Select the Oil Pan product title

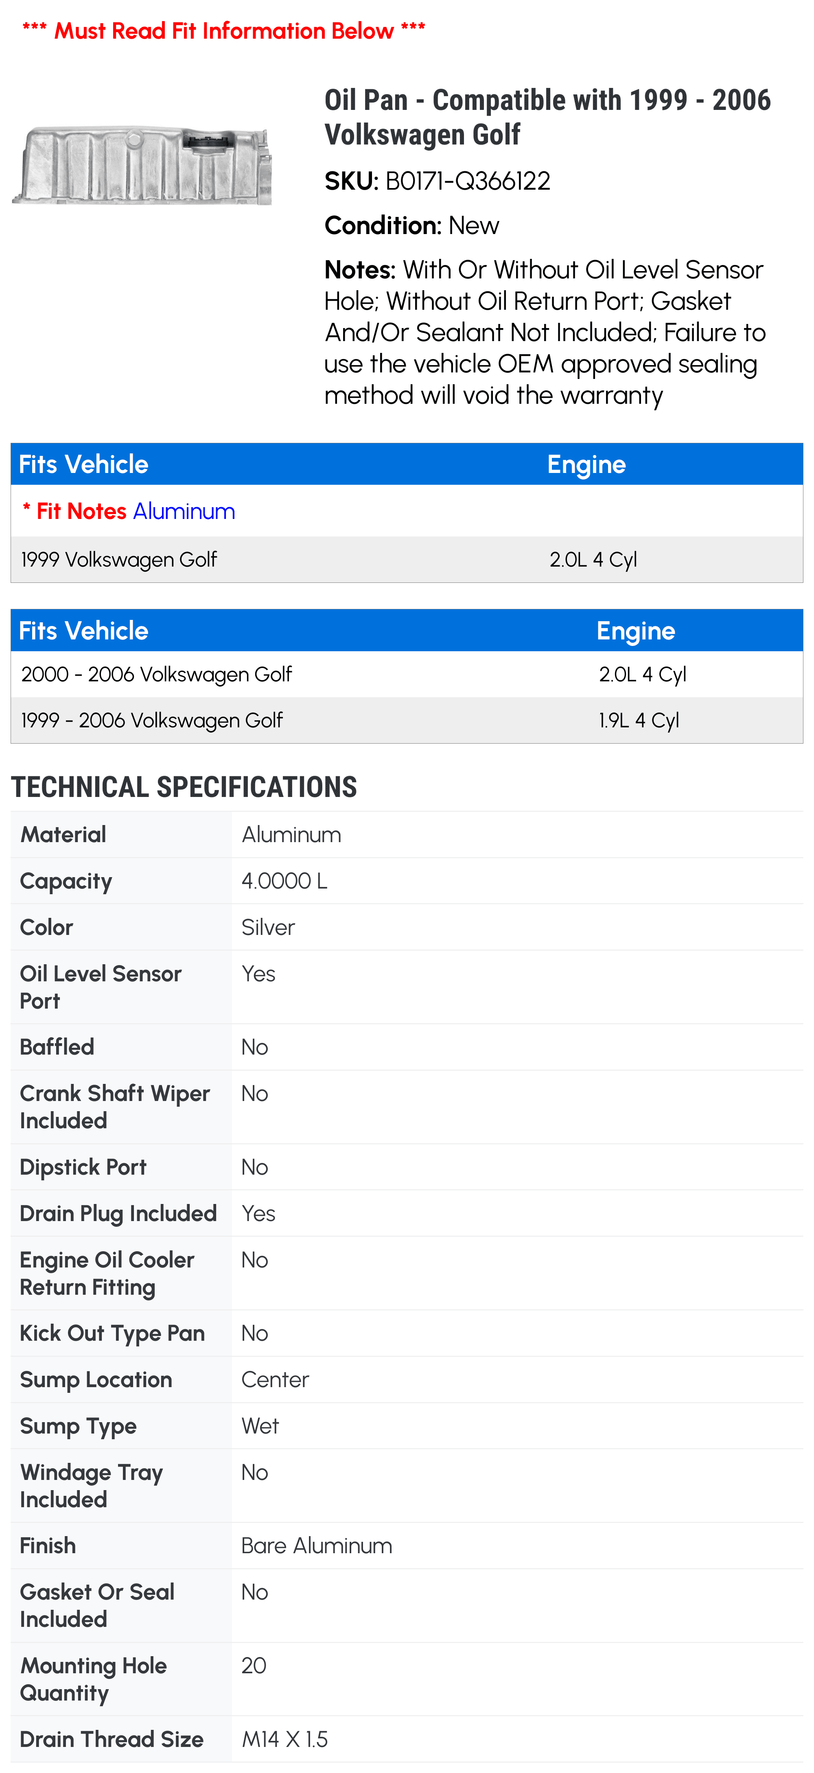(548, 117)
